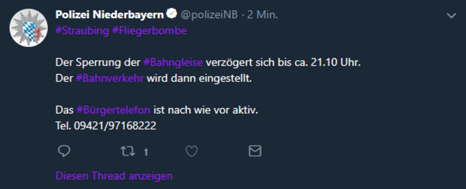This screenshot has height=189, width=466.
Task: Click the verified badge next to Polizei Niederbayern
Action: (171, 14)
